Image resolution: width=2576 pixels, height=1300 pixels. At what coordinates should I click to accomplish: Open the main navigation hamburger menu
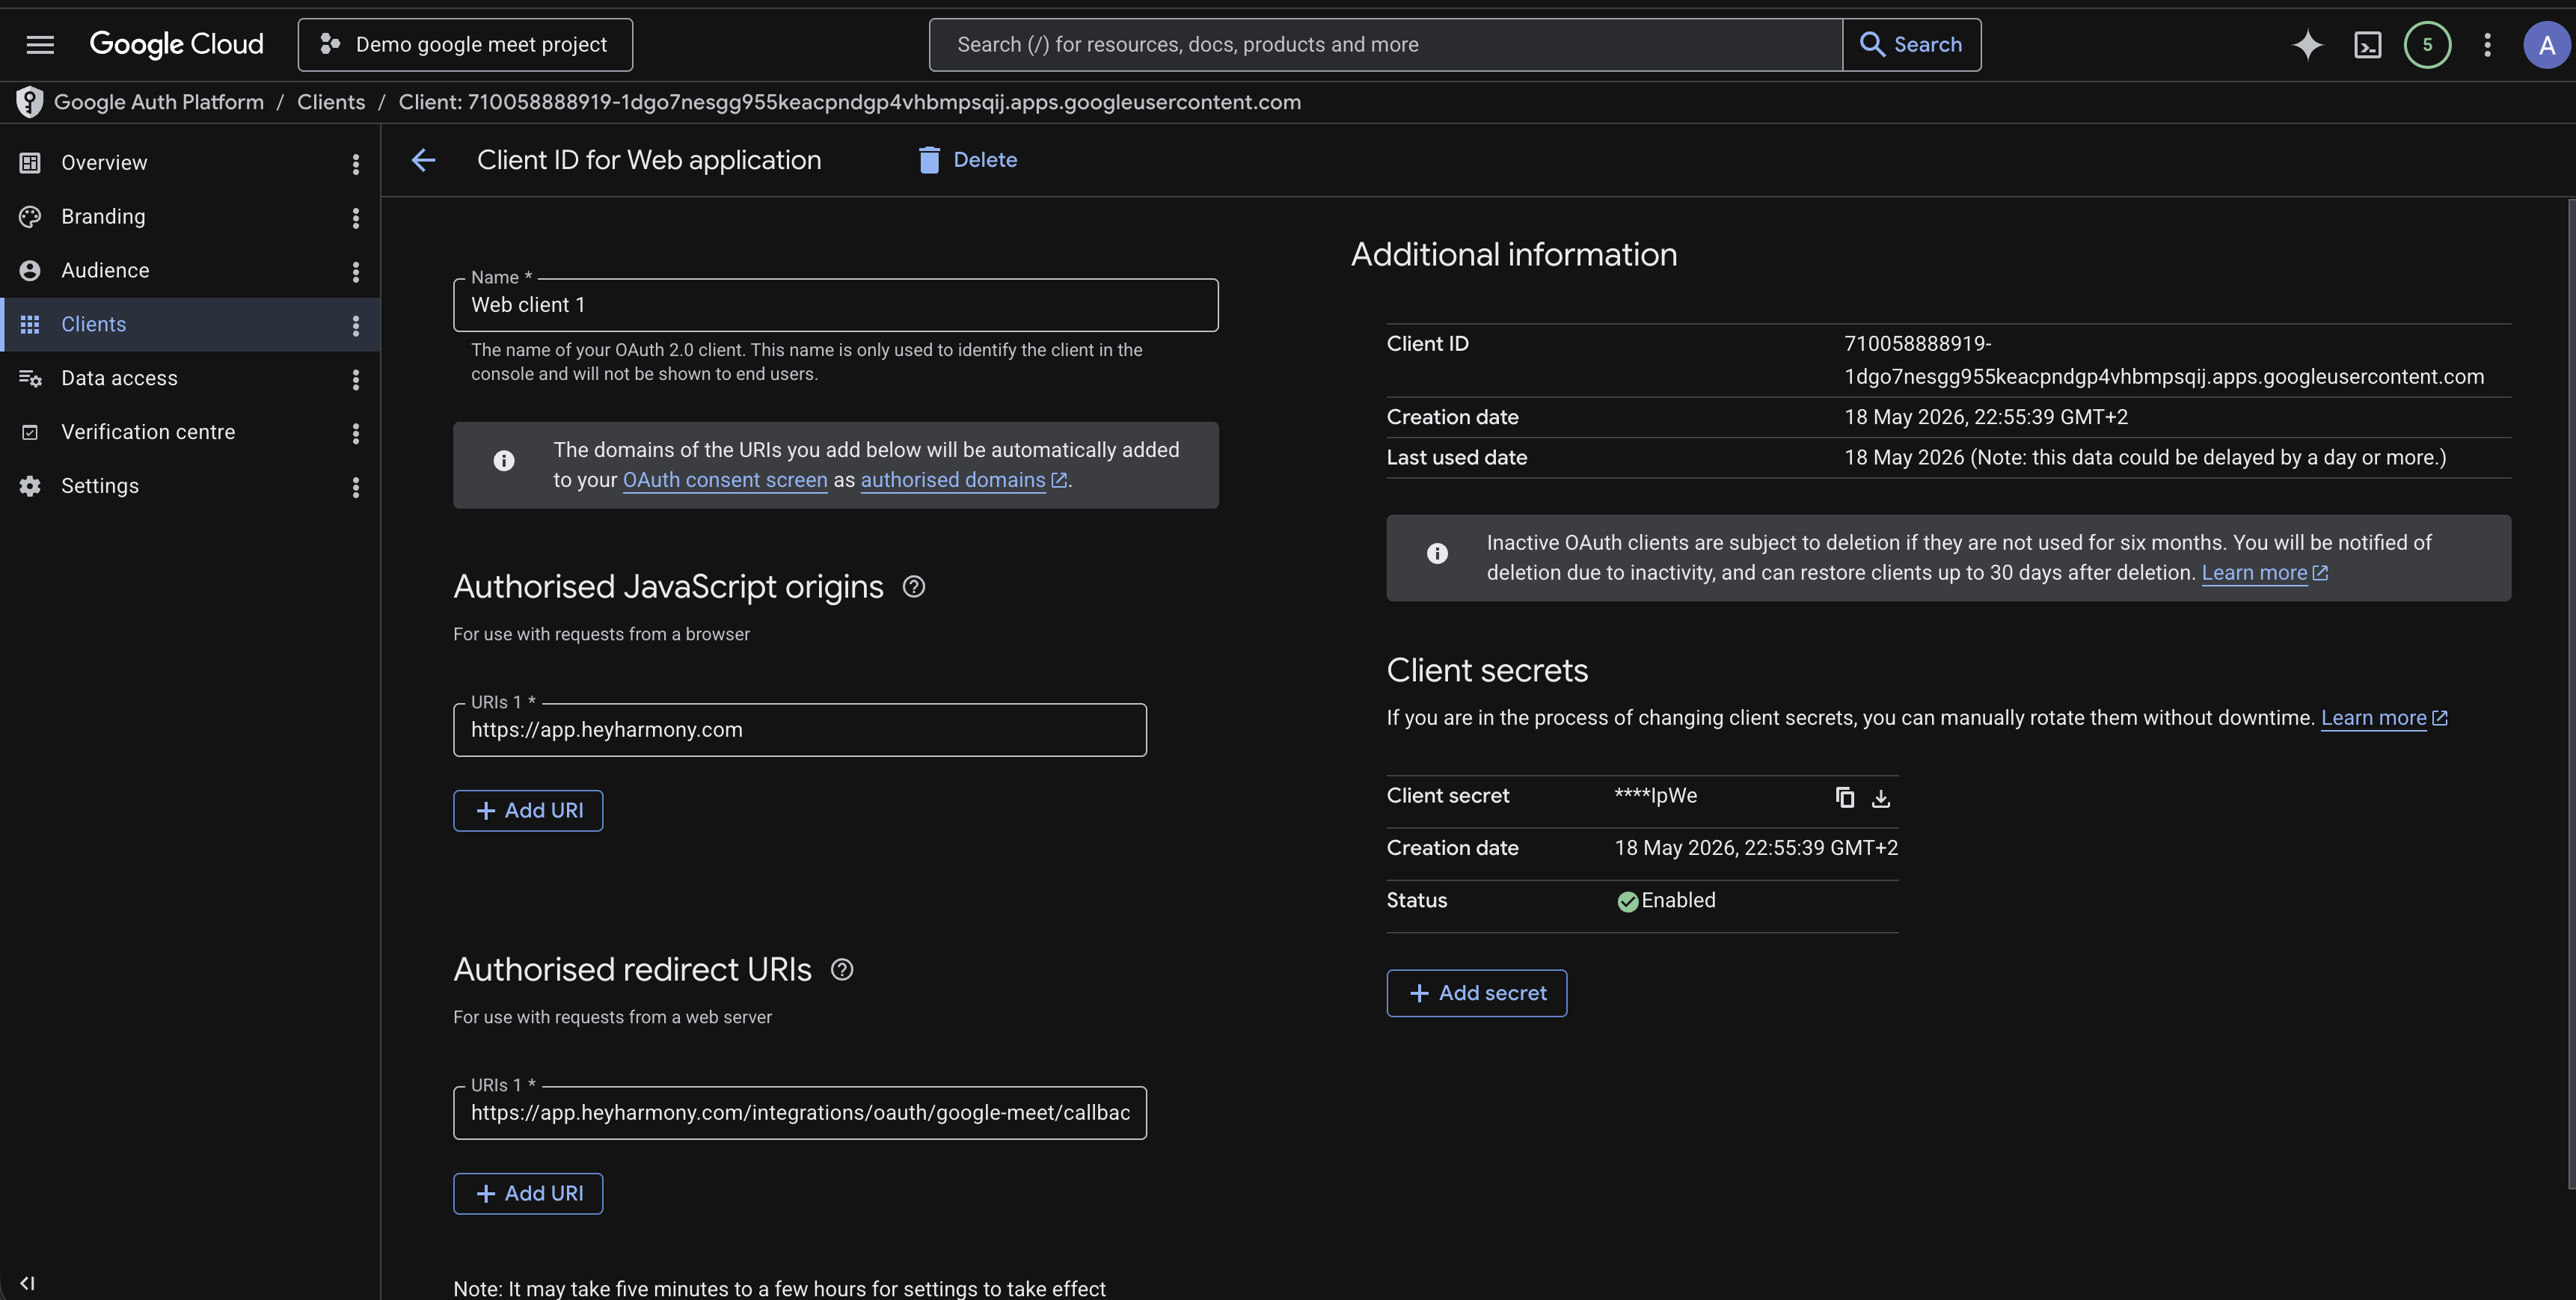coord(40,44)
